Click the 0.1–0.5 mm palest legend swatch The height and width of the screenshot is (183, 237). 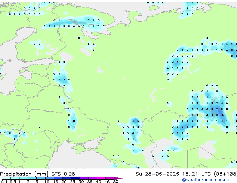coord(6,178)
